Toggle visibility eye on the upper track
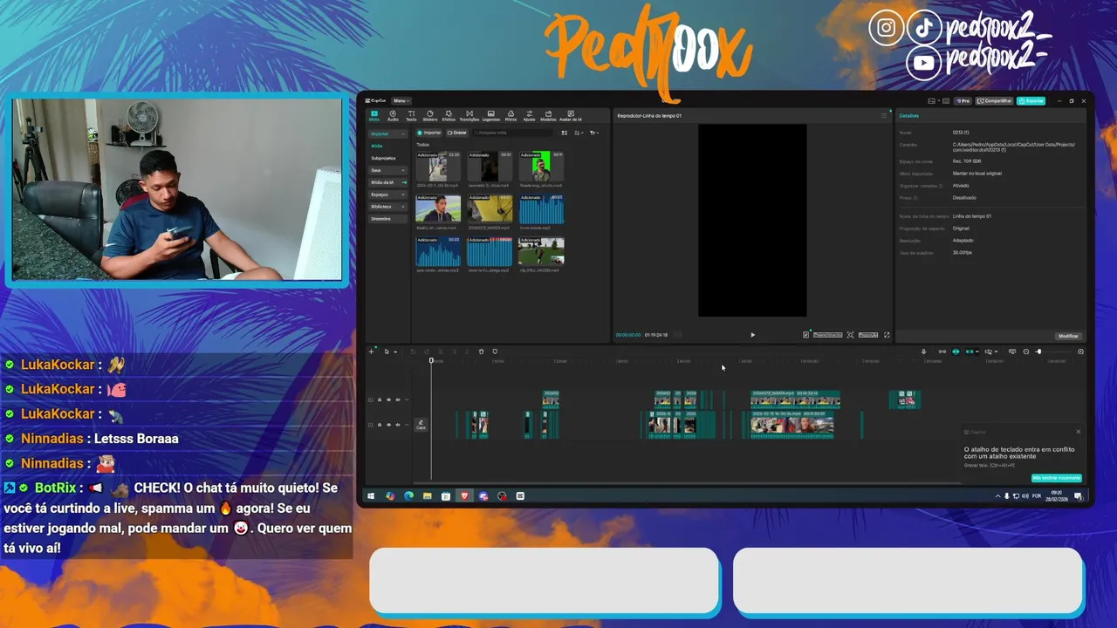 pyautogui.click(x=388, y=399)
